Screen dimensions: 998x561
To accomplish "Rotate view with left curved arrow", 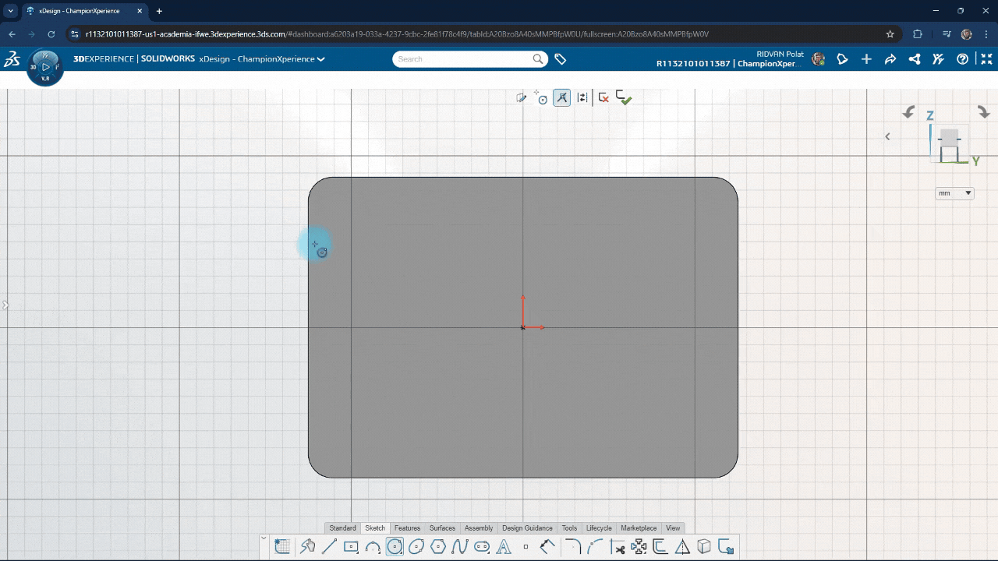I will [908, 112].
